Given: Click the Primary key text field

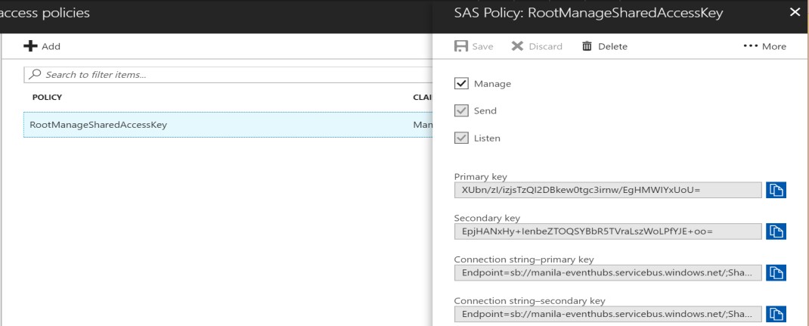Looking at the screenshot, I should [x=605, y=190].
